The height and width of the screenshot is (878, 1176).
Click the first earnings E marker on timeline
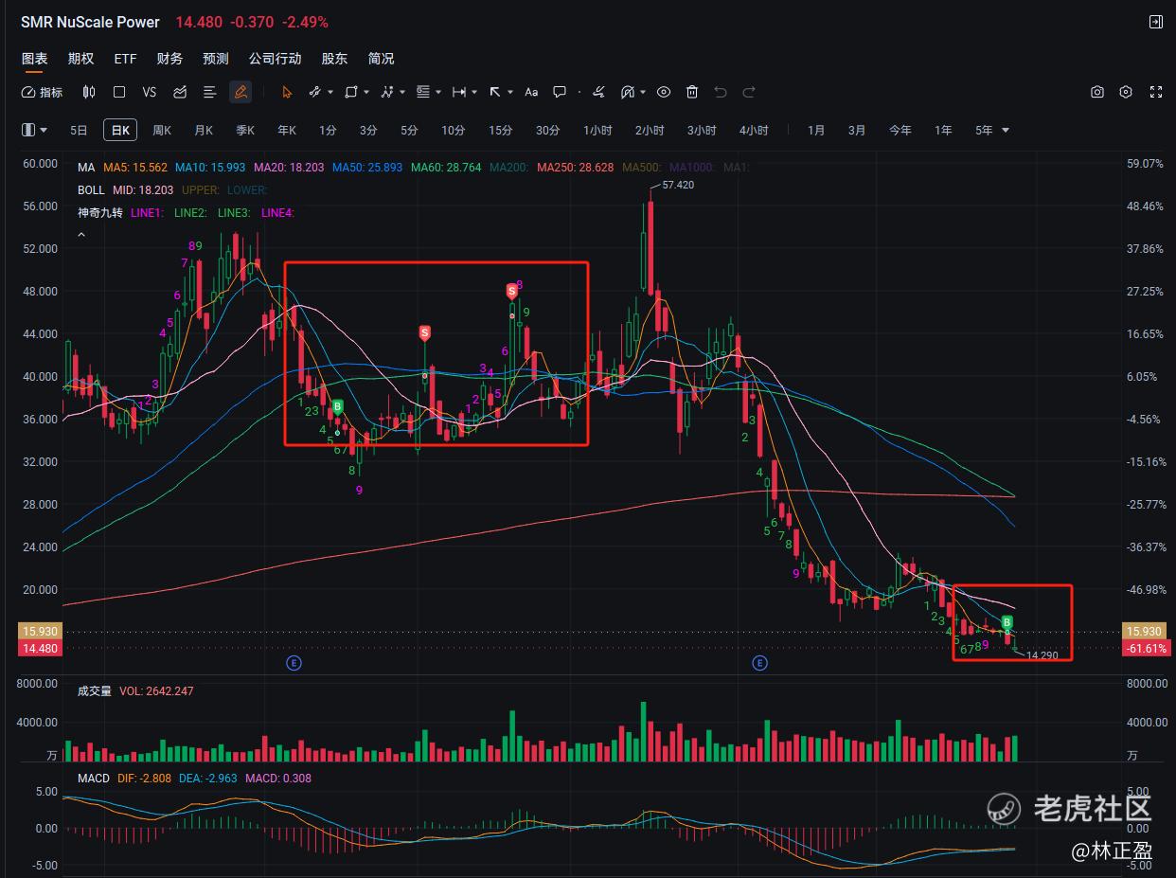294,663
